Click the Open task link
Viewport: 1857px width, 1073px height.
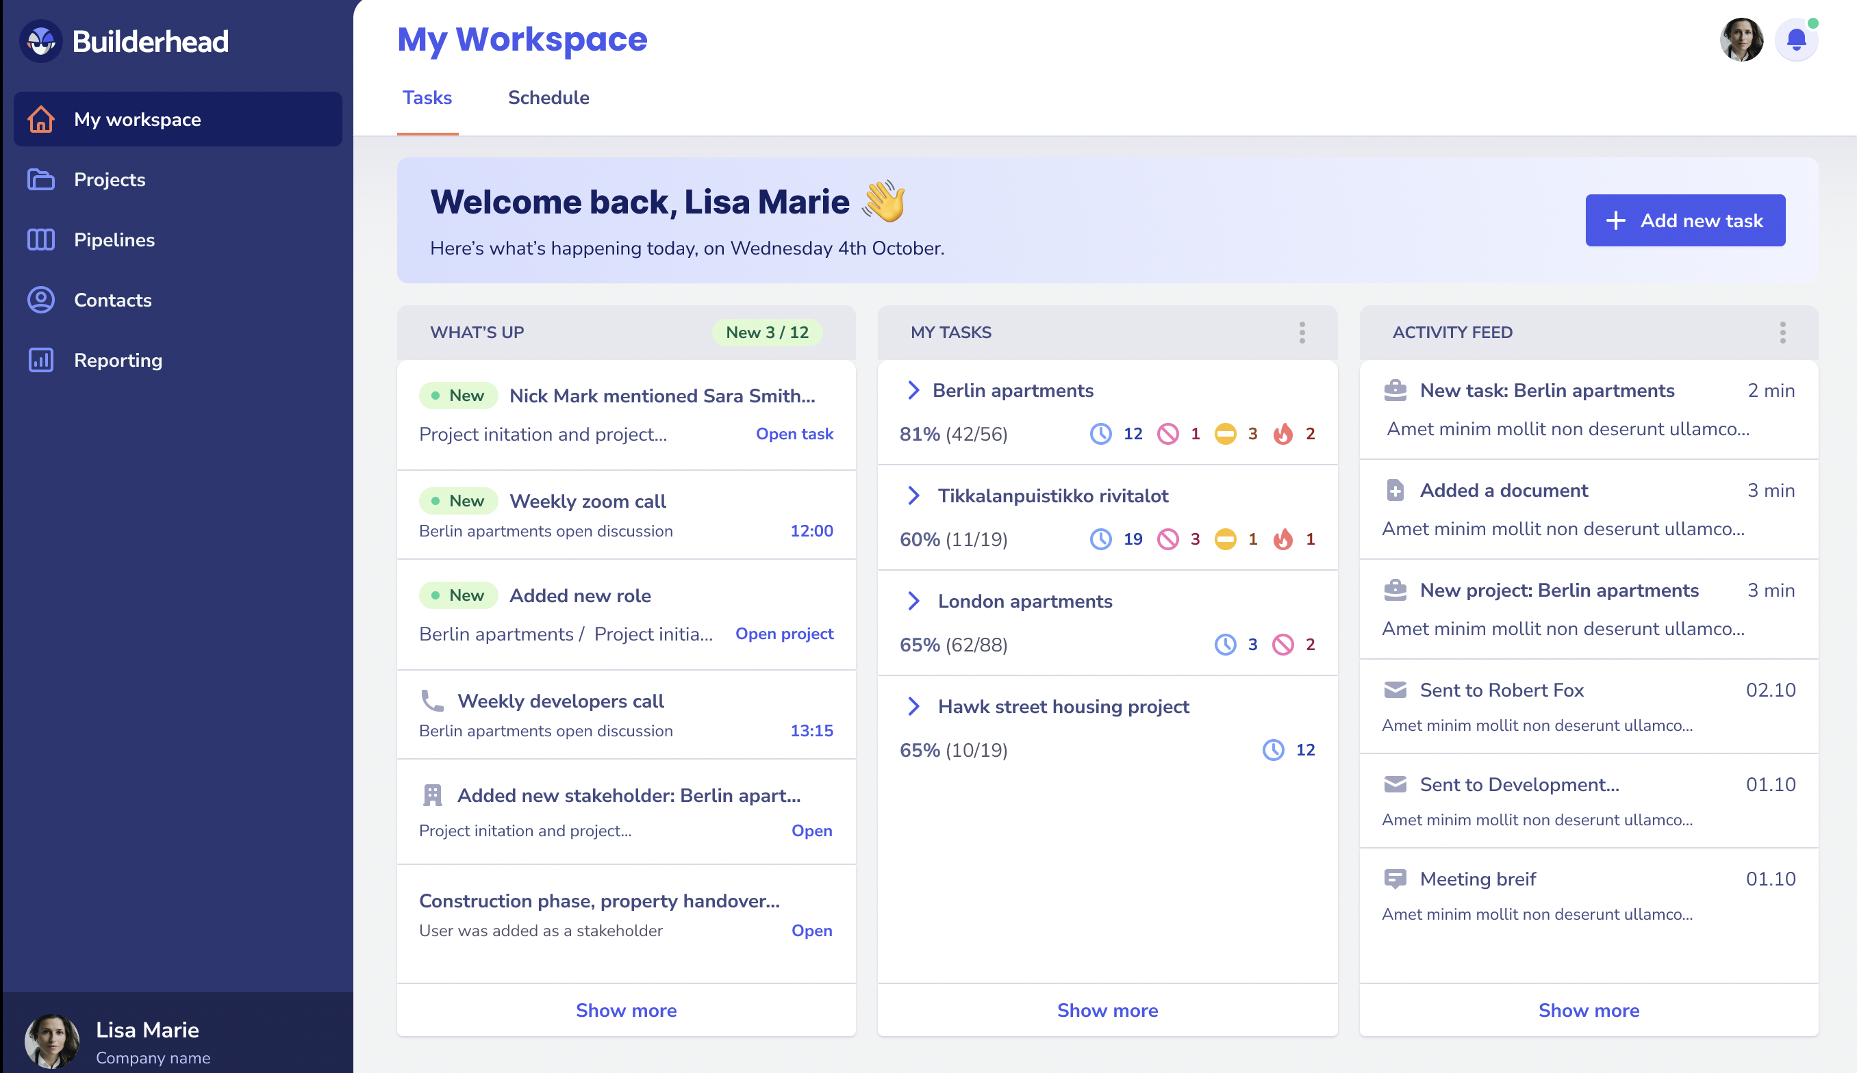[x=794, y=434]
